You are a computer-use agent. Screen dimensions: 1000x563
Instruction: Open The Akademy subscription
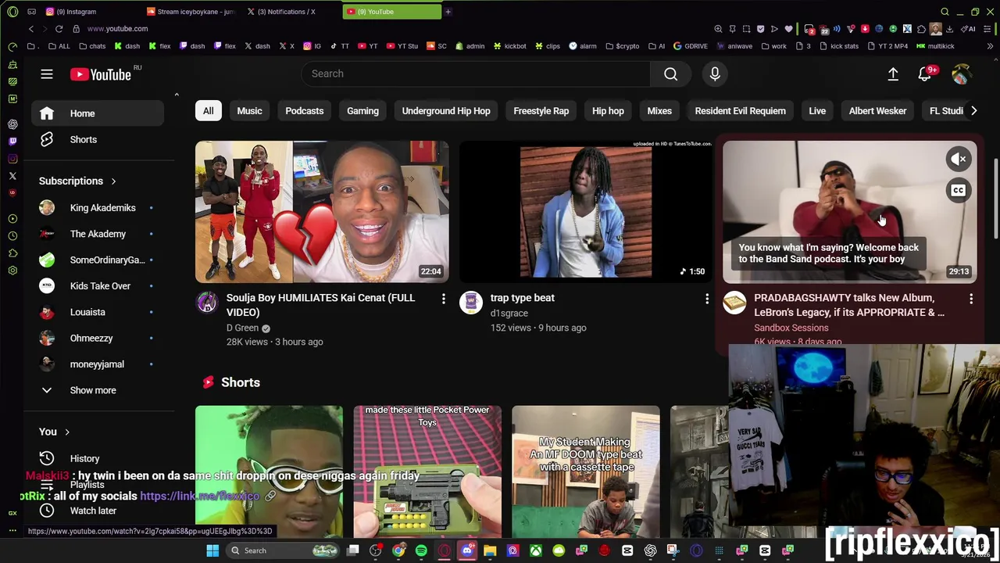pyautogui.click(x=98, y=234)
